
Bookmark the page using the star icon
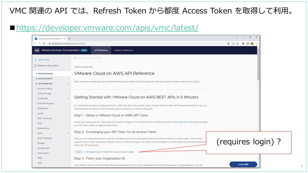pyautogui.click(x=237, y=44)
